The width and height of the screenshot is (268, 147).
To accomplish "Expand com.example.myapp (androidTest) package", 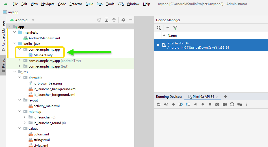I will click(20, 60).
